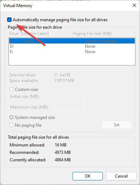Select the Custom size radio button
140x185 pixels.
[11, 89]
